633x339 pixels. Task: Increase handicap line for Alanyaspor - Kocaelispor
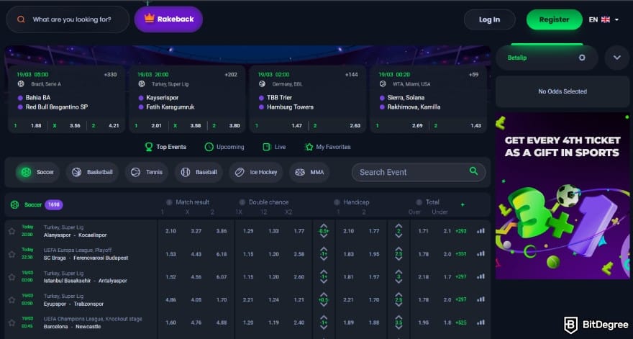pyautogui.click(x=324, y=226)
